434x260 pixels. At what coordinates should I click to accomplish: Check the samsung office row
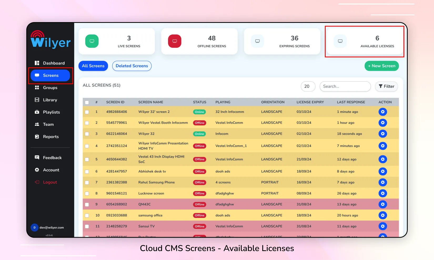[87, 216]
